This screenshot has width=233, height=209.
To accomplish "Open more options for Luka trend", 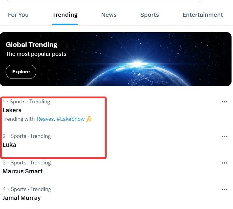I will pyautogui.click(x=224, y=136).
